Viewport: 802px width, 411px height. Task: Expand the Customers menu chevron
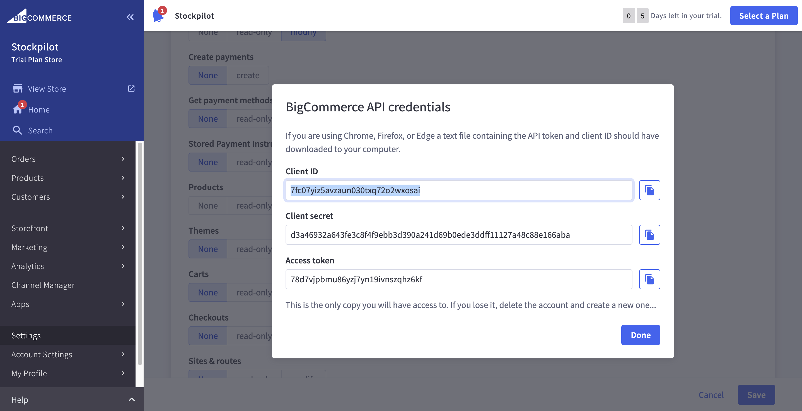(123, 197)
